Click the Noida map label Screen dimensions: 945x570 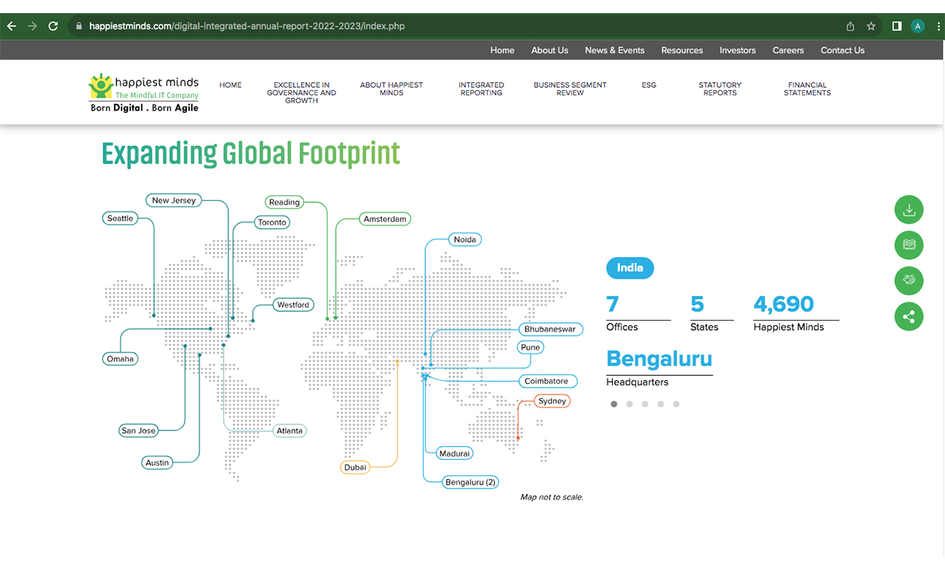click(x=465, y=239)
